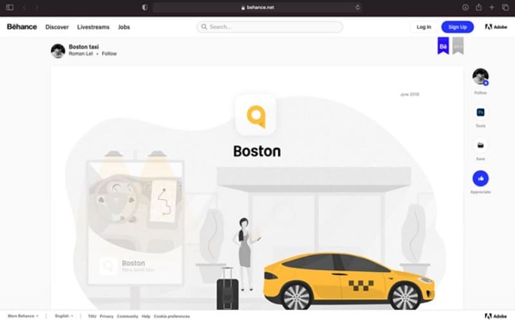The height and width of the screenshot is (321, 515).
Task: Open the Livestreams menu item
Action: pos(93,27)
